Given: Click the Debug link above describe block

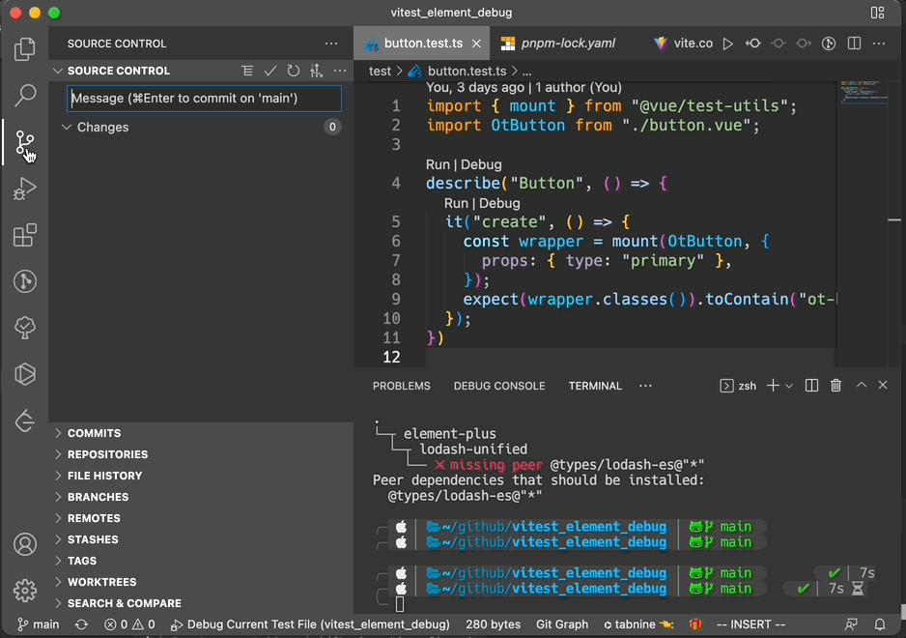Looking at the screenshot, I should pos(481,164).
